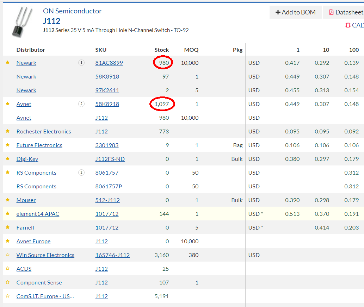
Task: Open Avnet SKU 58K8918
Action: (107, 104)
